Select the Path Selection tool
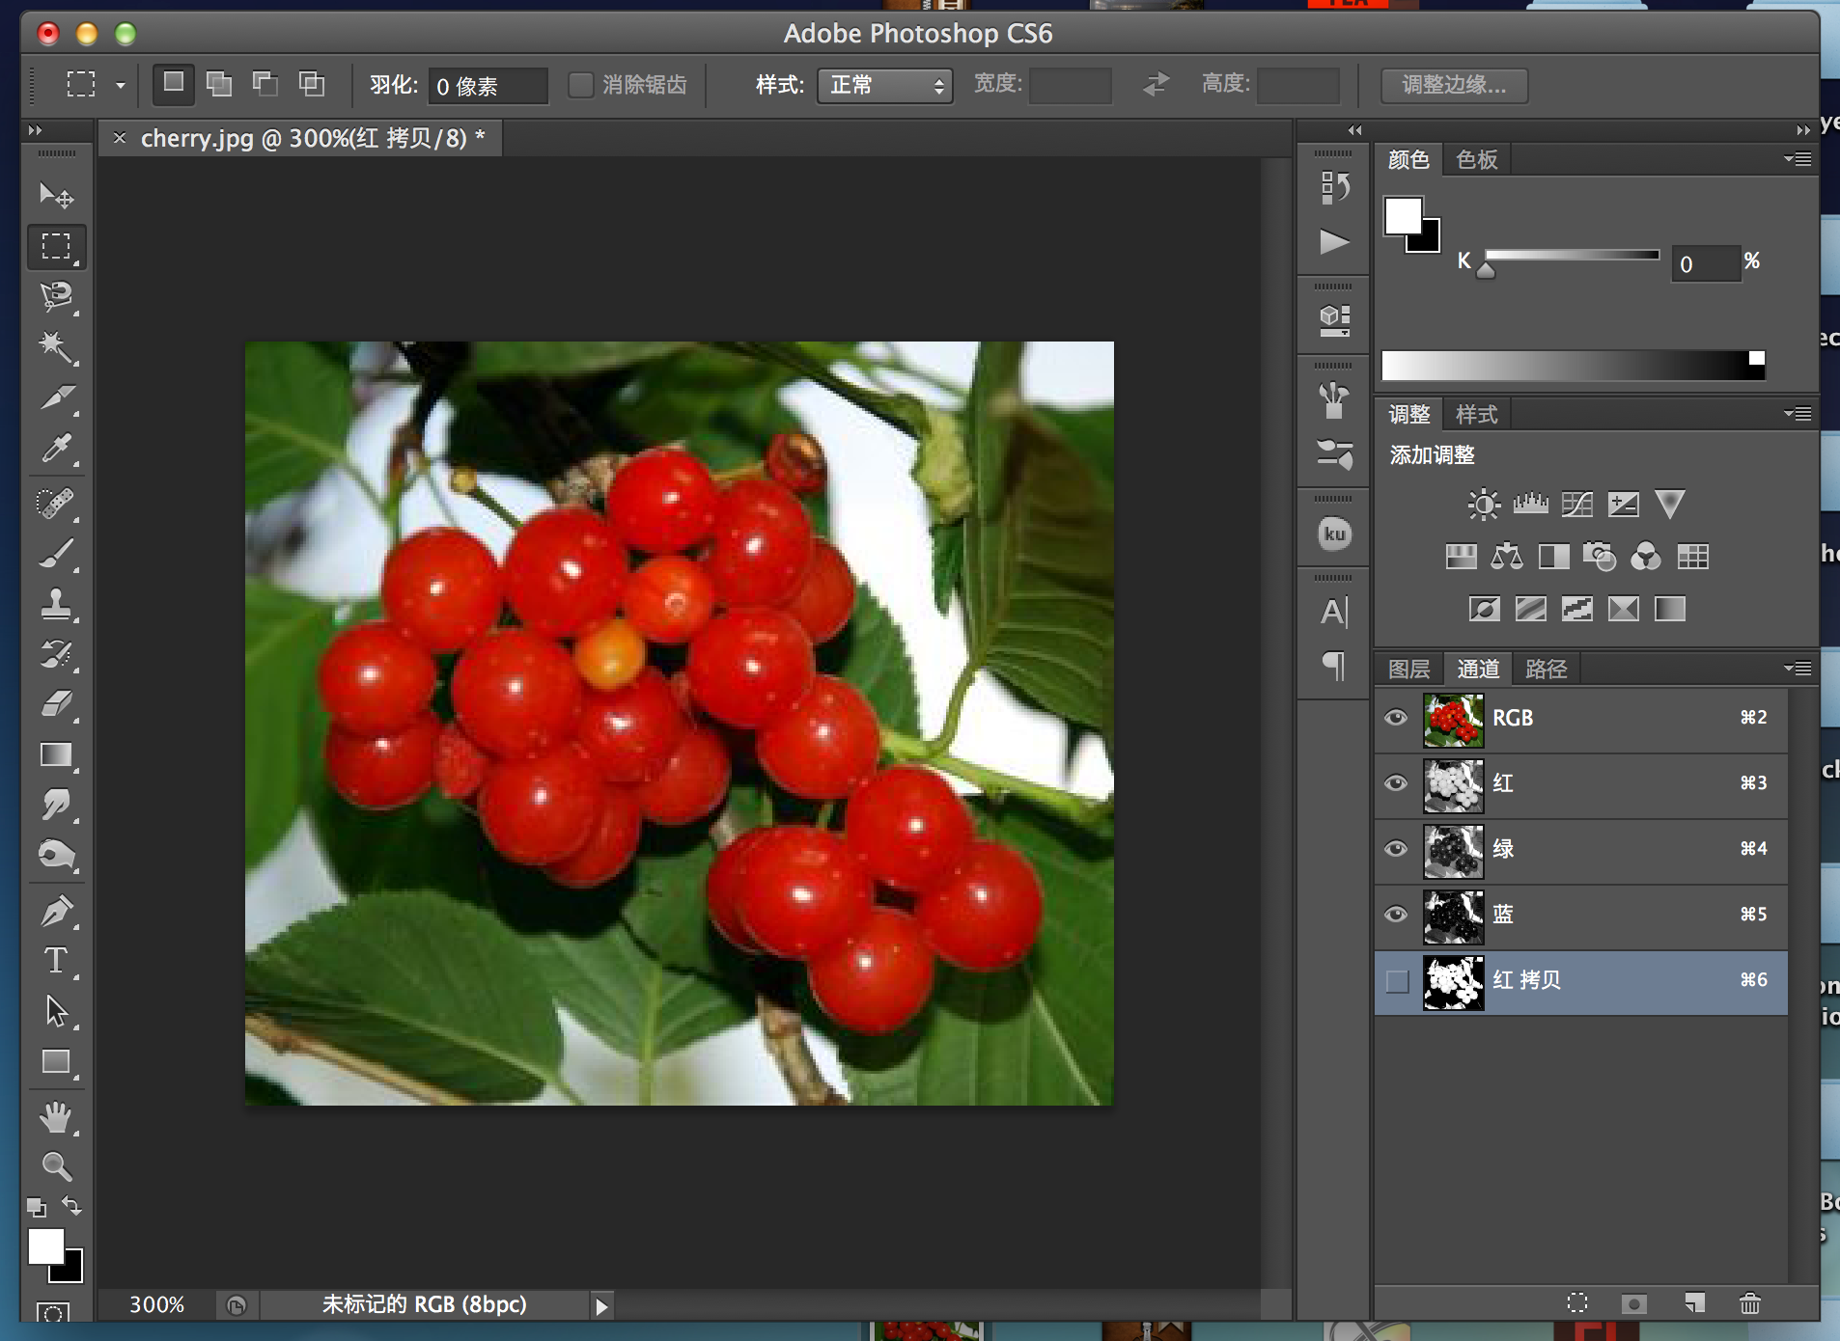 (56, 1011)
